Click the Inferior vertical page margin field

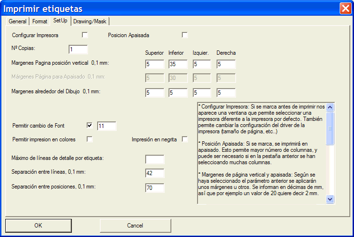pyautogui.click(x=178, y=64)
